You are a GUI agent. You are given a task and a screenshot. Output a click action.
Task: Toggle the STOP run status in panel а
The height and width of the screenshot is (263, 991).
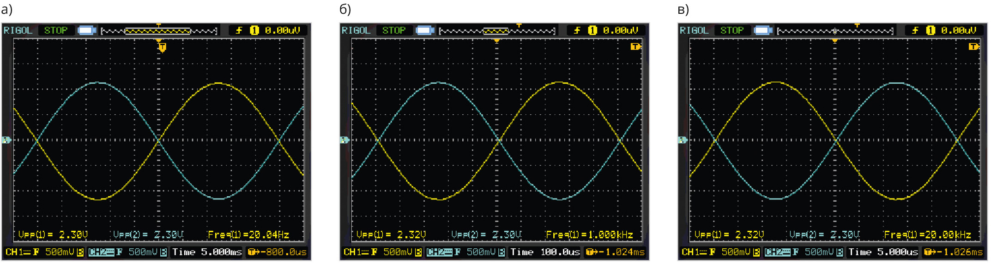56,30
